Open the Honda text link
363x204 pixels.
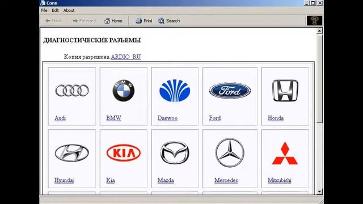276,118
